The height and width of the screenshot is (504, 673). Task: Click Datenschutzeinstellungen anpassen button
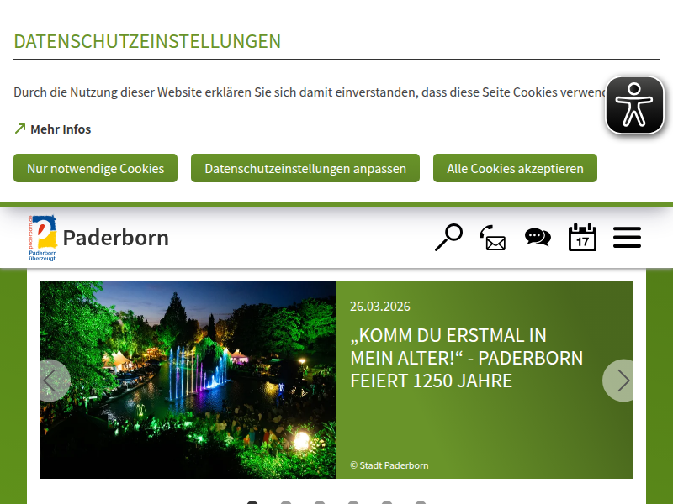[305, 169]
